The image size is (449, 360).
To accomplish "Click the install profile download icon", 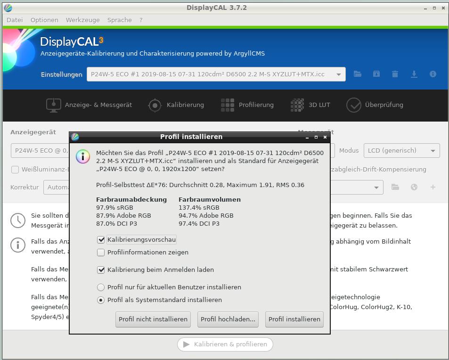I will pos(414,74).
